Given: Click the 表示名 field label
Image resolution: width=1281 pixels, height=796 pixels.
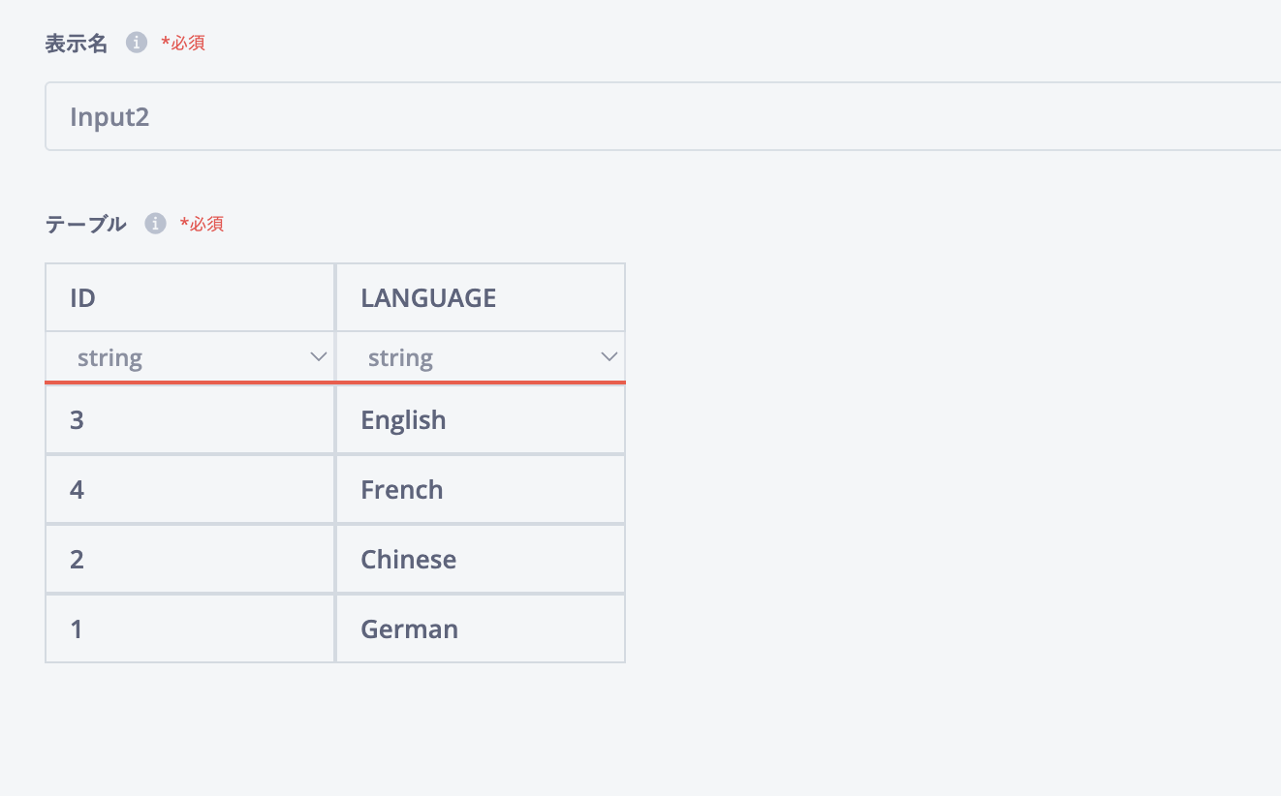Looking at the screenshot, I should click(77, 43).
